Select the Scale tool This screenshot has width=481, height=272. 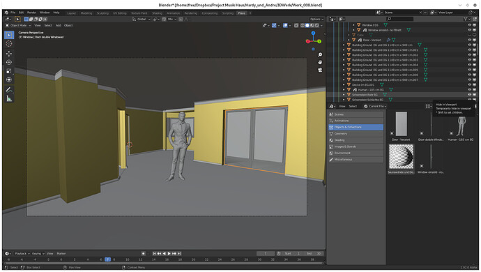[x=9, y=71]
